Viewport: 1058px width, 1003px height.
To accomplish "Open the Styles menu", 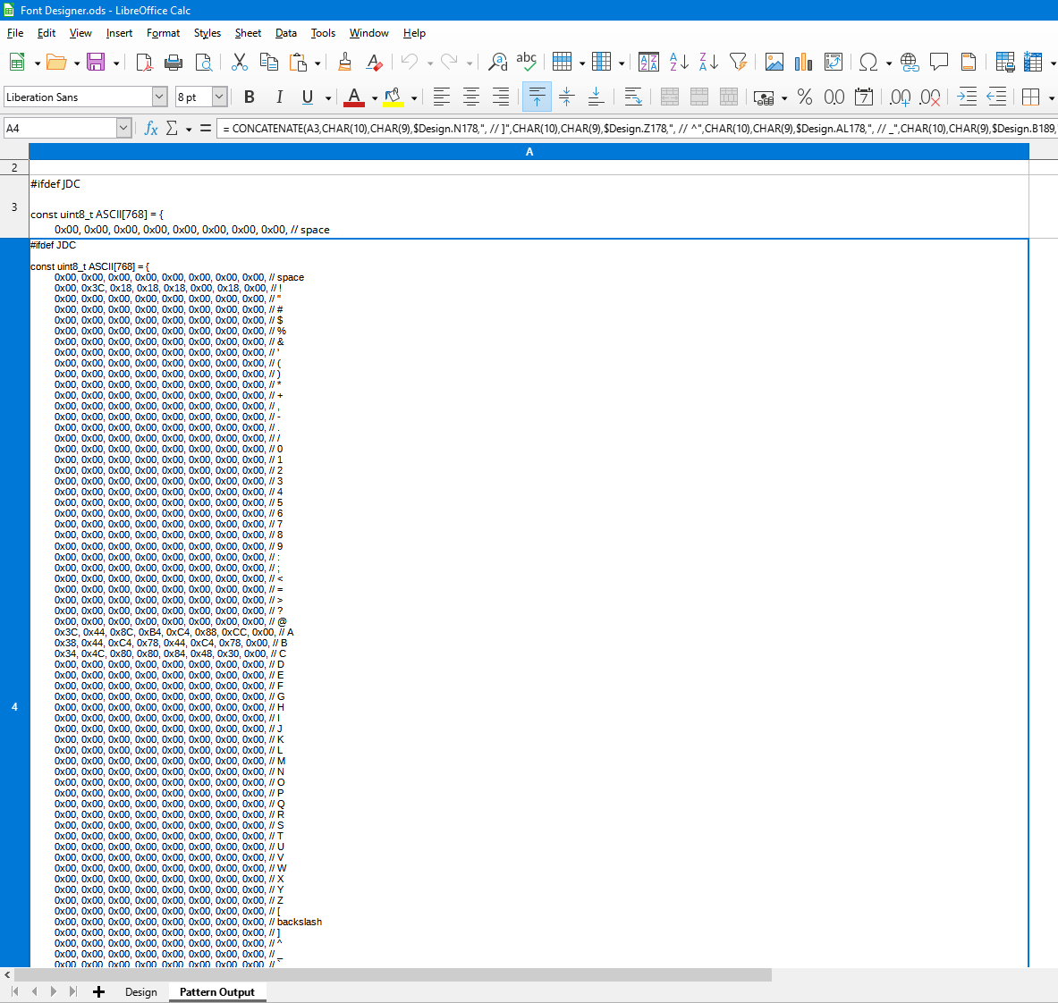I will (207, 33).
